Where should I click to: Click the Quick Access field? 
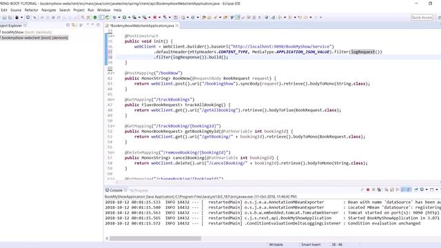click(x=422, y=17)
